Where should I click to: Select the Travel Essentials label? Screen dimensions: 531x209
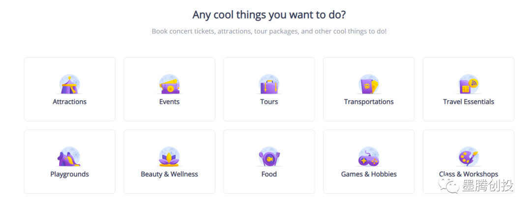pyautogui.click(x=469, y=102)
